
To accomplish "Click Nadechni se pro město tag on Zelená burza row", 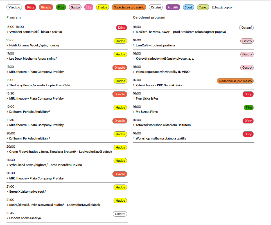I will point(235,81).
